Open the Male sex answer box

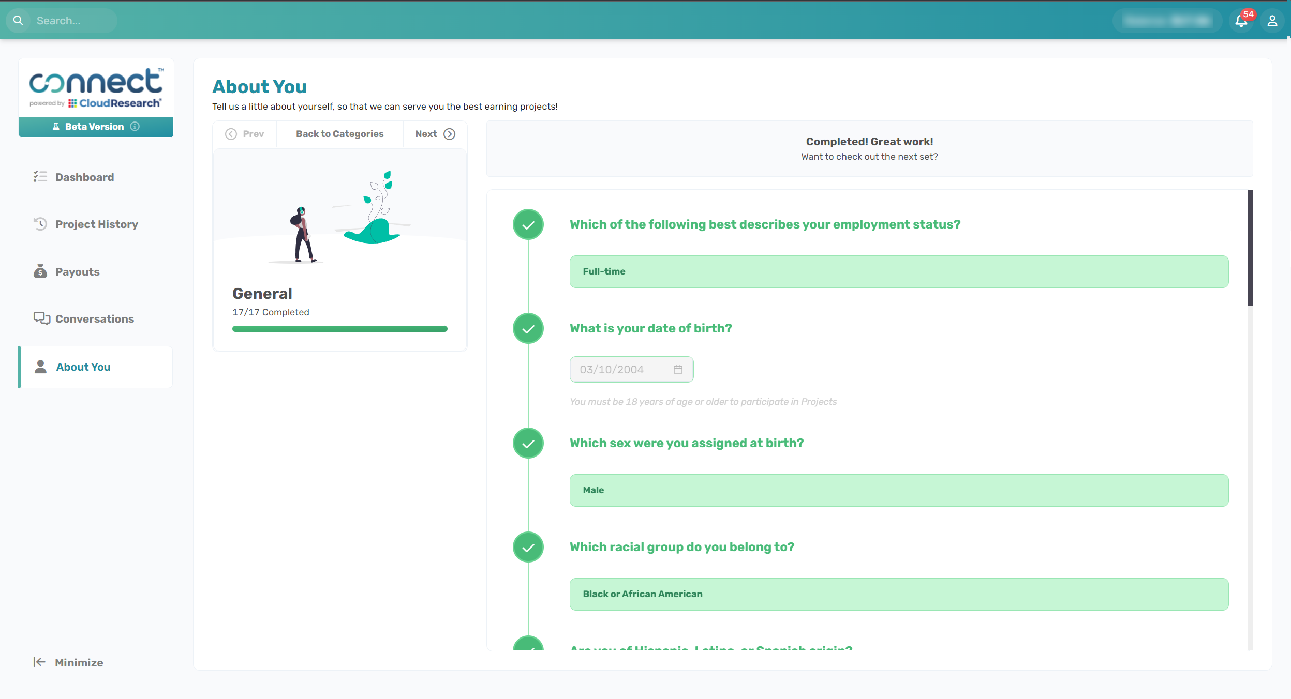[899, 490]
